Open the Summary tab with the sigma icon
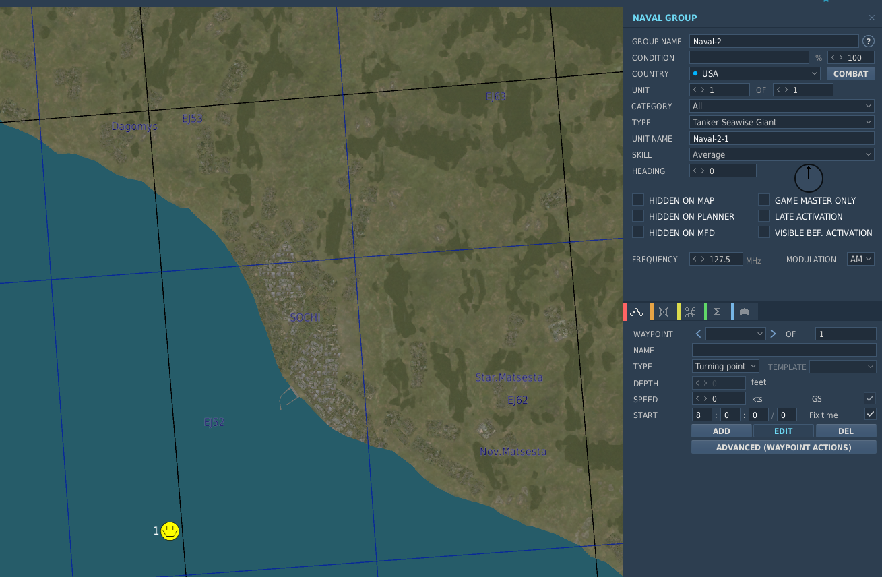Screen dimensions: 882x577 [x=717, y=311]
